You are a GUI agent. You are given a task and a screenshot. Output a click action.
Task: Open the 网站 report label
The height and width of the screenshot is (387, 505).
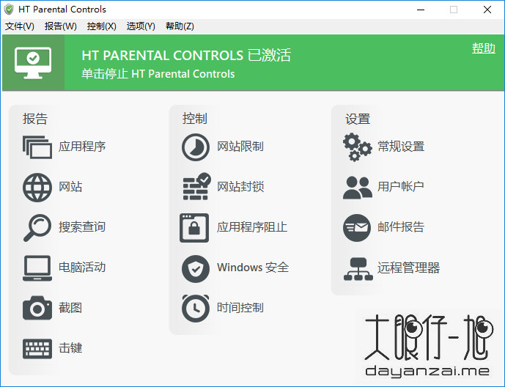pos(70,187)
